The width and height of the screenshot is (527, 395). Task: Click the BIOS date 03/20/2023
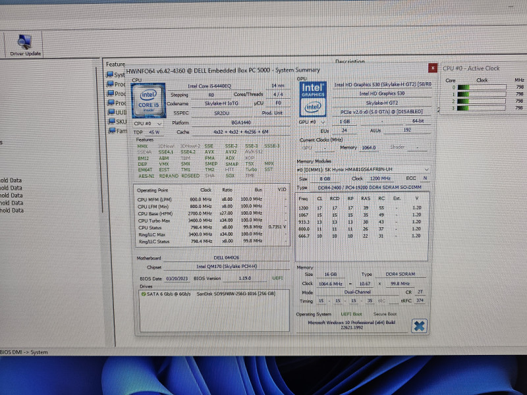[177, 278]
